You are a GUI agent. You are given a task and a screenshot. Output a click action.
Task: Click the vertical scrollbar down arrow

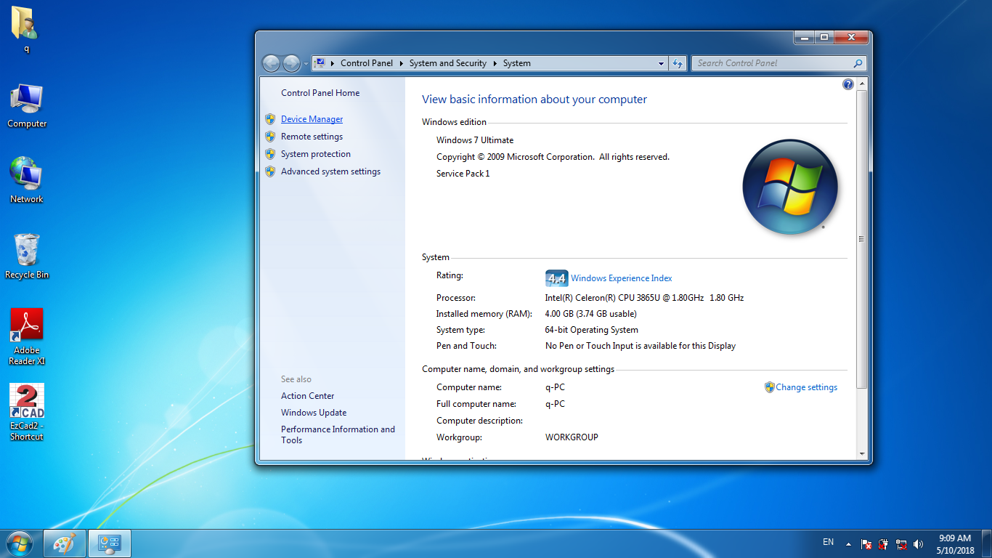[x=862, y=453]
